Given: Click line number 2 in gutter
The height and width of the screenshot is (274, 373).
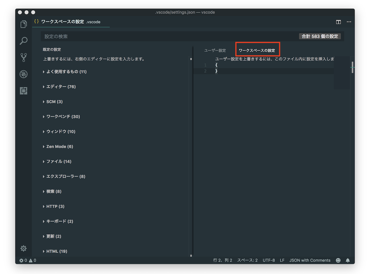Looking at the screenshot, I should pos(205,71).
